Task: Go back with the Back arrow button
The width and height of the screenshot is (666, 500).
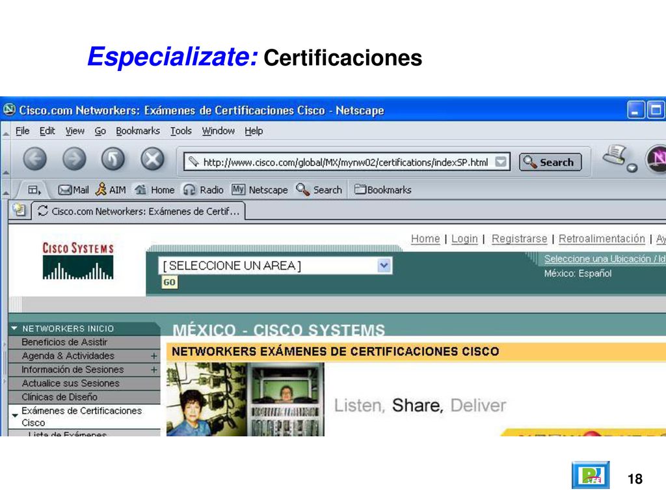Action: (x=35, y=159)
